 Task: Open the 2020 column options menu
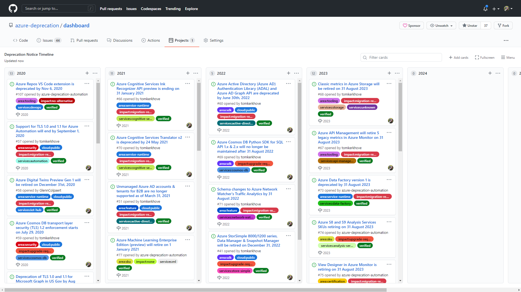click(95, 73)
